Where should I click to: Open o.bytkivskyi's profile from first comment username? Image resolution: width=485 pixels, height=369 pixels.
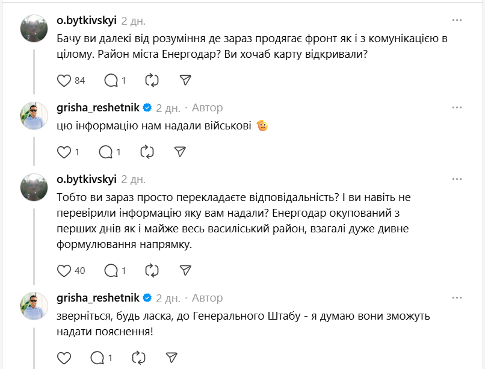point(86,20)
